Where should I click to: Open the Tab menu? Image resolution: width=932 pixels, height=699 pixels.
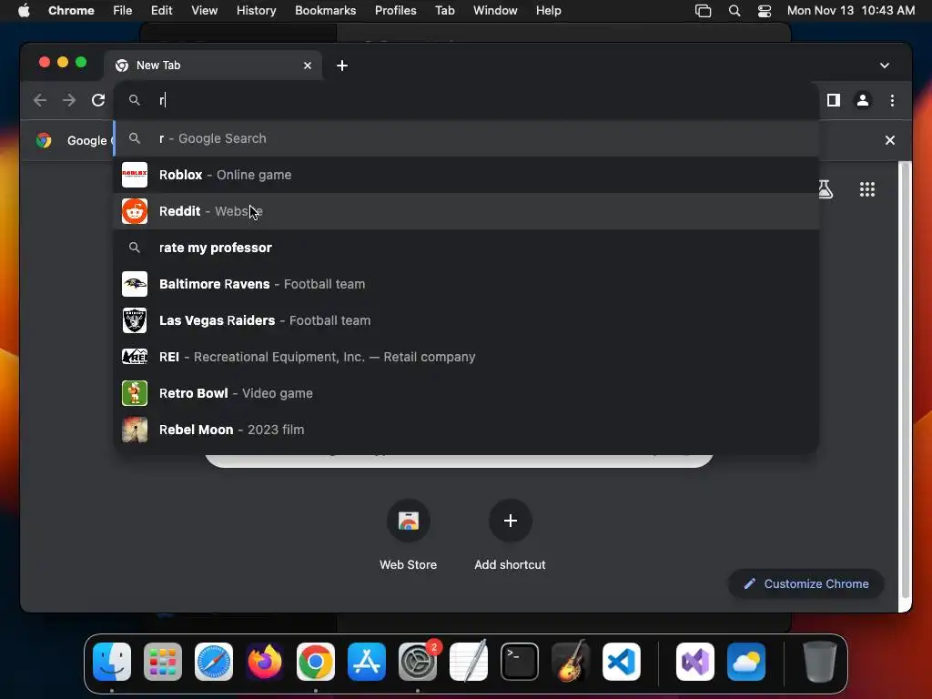click(444, 10)
